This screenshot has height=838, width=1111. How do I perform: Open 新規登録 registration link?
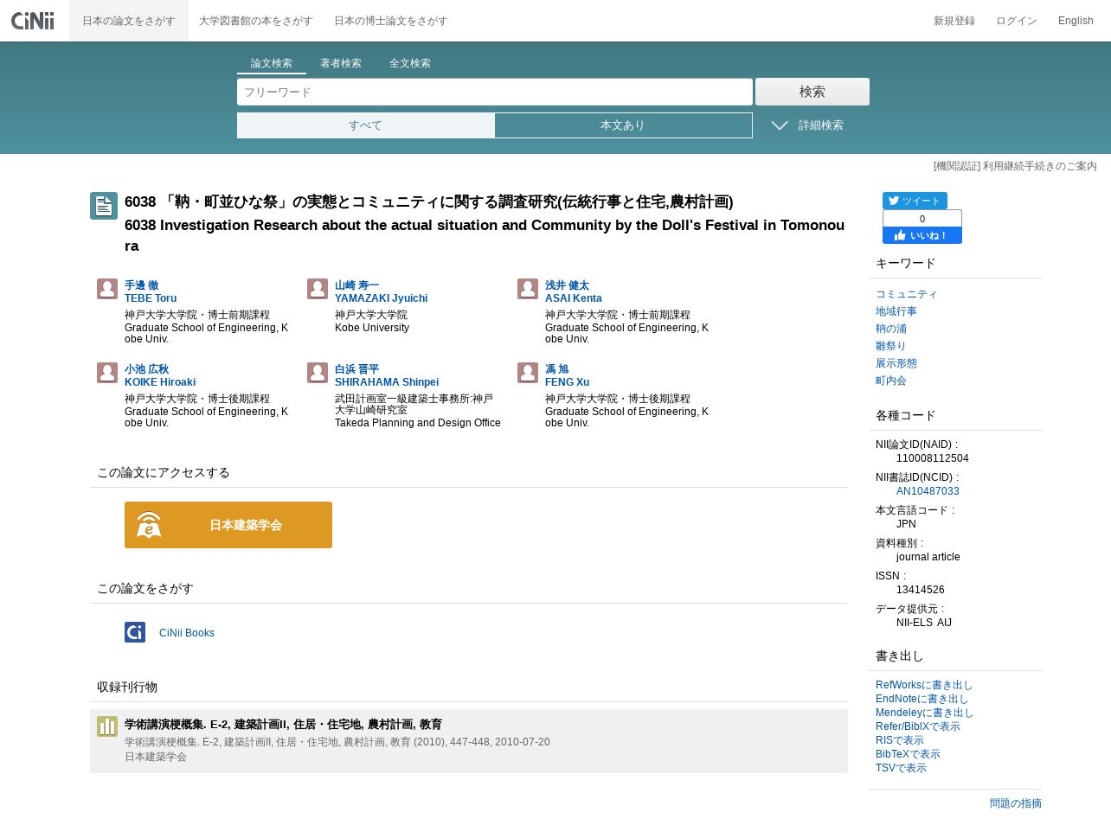954,21
